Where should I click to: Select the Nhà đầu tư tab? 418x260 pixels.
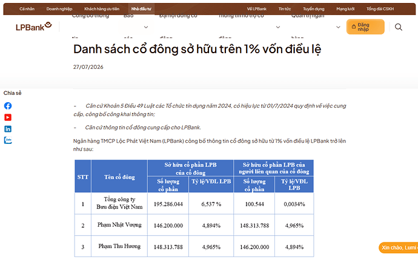141,9
